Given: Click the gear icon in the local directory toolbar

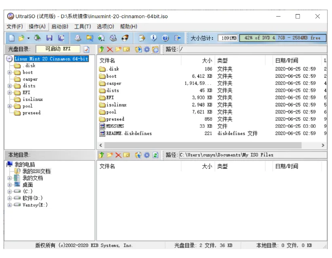Looking at the screenshot, I should (x=147, y=155).
